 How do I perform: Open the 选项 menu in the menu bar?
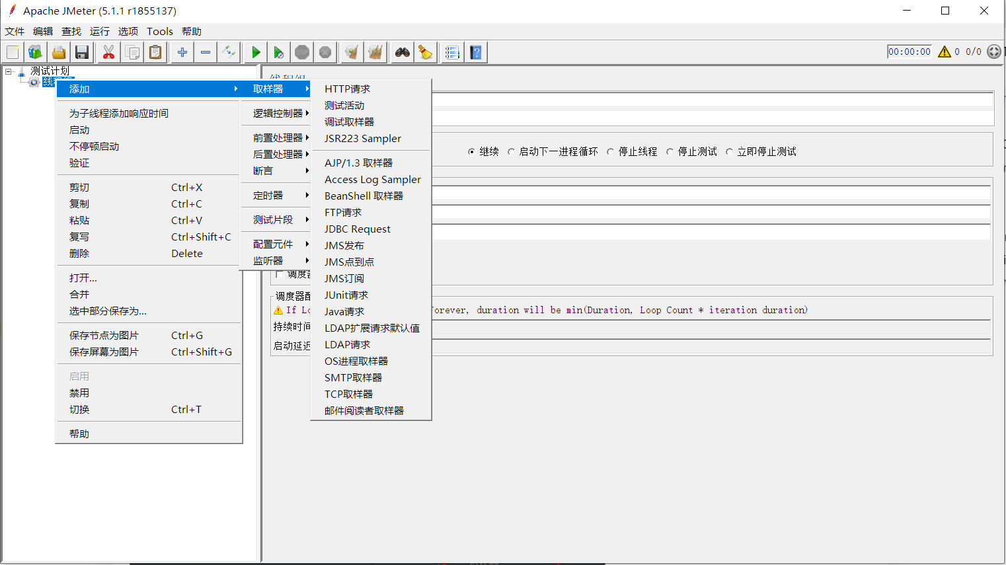pos(128,31)
